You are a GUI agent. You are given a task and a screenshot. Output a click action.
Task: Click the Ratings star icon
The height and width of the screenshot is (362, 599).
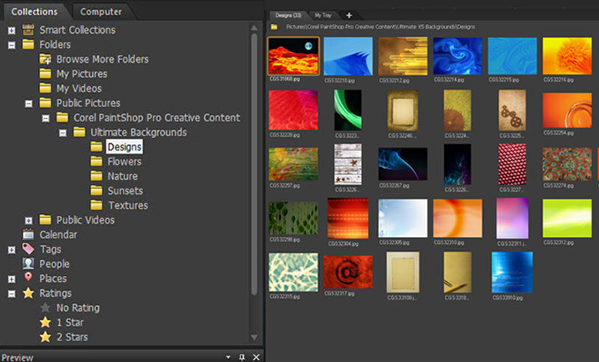28,293
